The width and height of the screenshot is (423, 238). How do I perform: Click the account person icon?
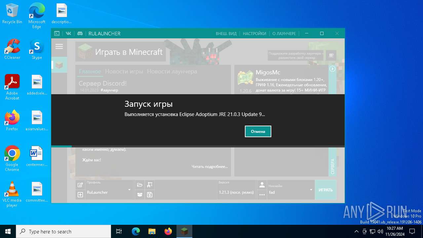tap(262, 185)
